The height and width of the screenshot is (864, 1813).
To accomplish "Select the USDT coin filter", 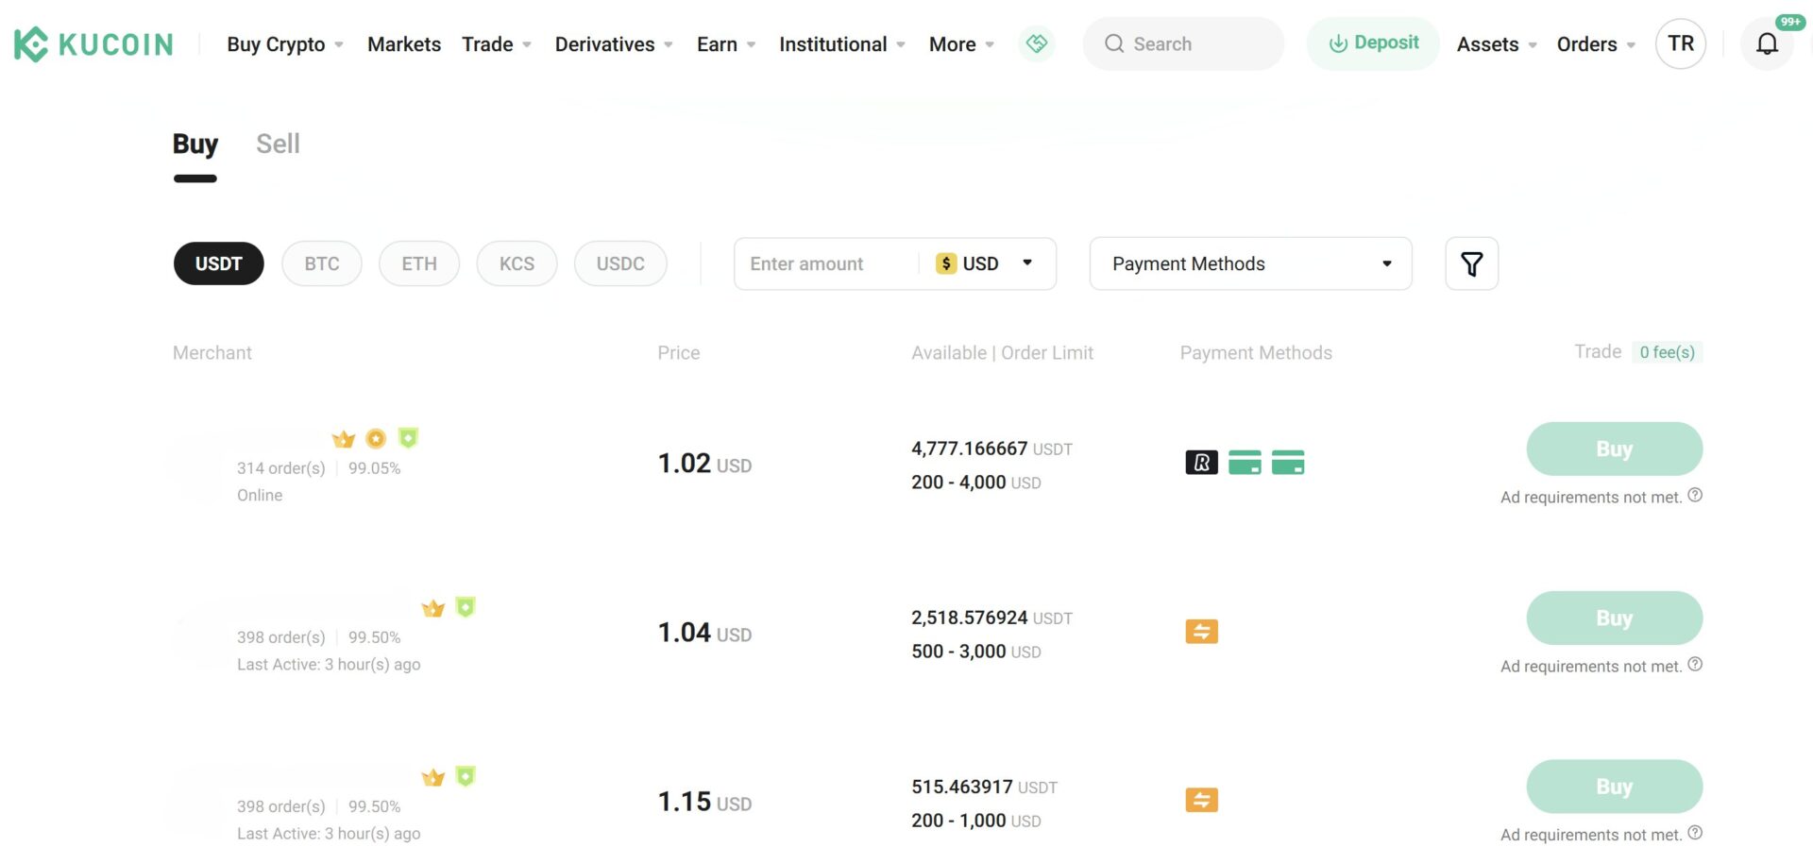I will 218,263.
